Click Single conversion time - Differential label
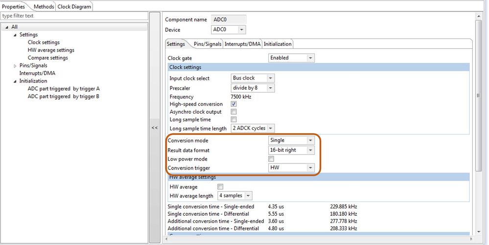Screen dimensions: 489x245 click(x=209, y=214)
